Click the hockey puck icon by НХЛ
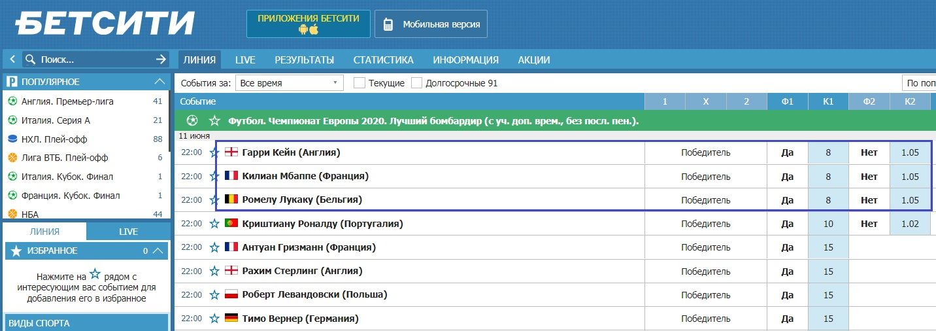This screenshot has width=936, height=331. pyautogui.click(x=12, y=139)
